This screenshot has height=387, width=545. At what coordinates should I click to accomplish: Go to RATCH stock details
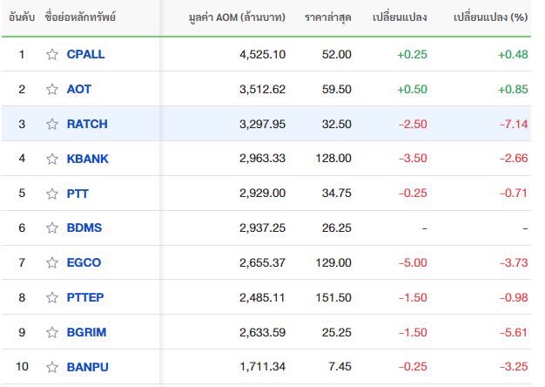[87, 124]
